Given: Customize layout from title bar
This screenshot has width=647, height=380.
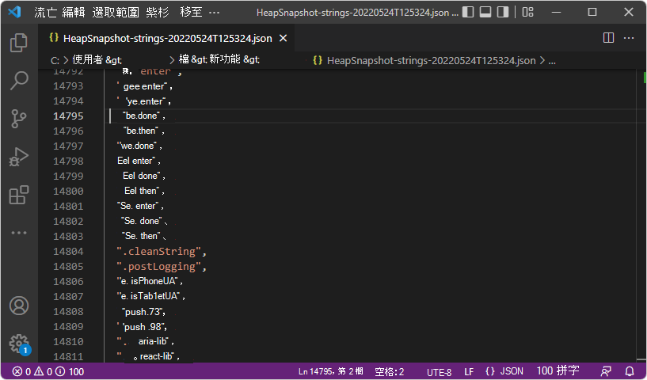Looking at the screenshot, I should tap(527, 12).
